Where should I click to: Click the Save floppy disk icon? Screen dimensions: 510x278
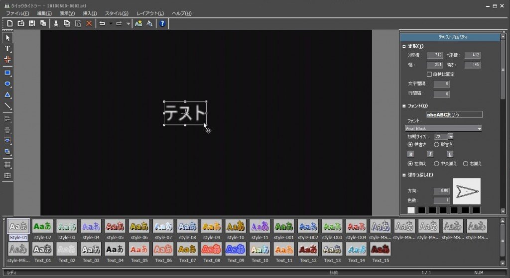pyautogui.click(x=31, y=23)
